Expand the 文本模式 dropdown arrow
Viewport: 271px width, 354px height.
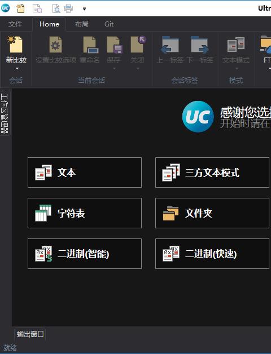pos(237,68)
